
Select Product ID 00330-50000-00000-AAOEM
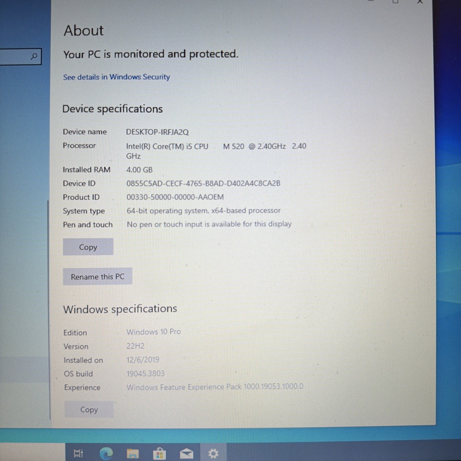(x=175, y=197)
